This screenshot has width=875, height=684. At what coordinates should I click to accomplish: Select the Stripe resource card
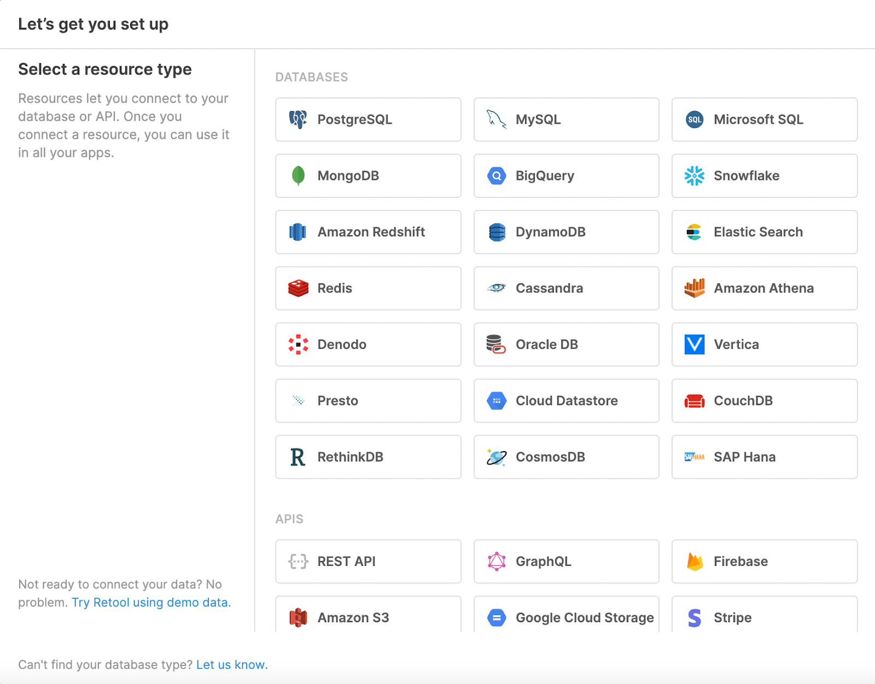tap(765, 614)
